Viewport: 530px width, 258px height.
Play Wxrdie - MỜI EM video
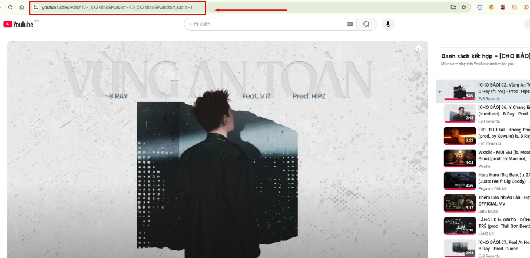click(x=504, y=156)
